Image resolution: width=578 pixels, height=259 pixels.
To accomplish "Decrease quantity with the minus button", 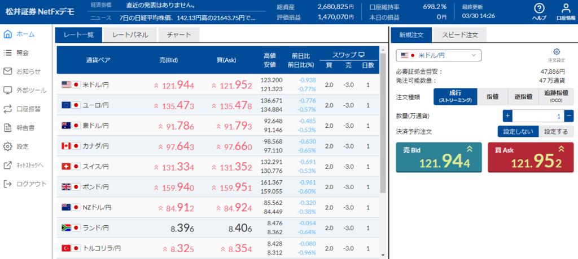I will point(569,116).
